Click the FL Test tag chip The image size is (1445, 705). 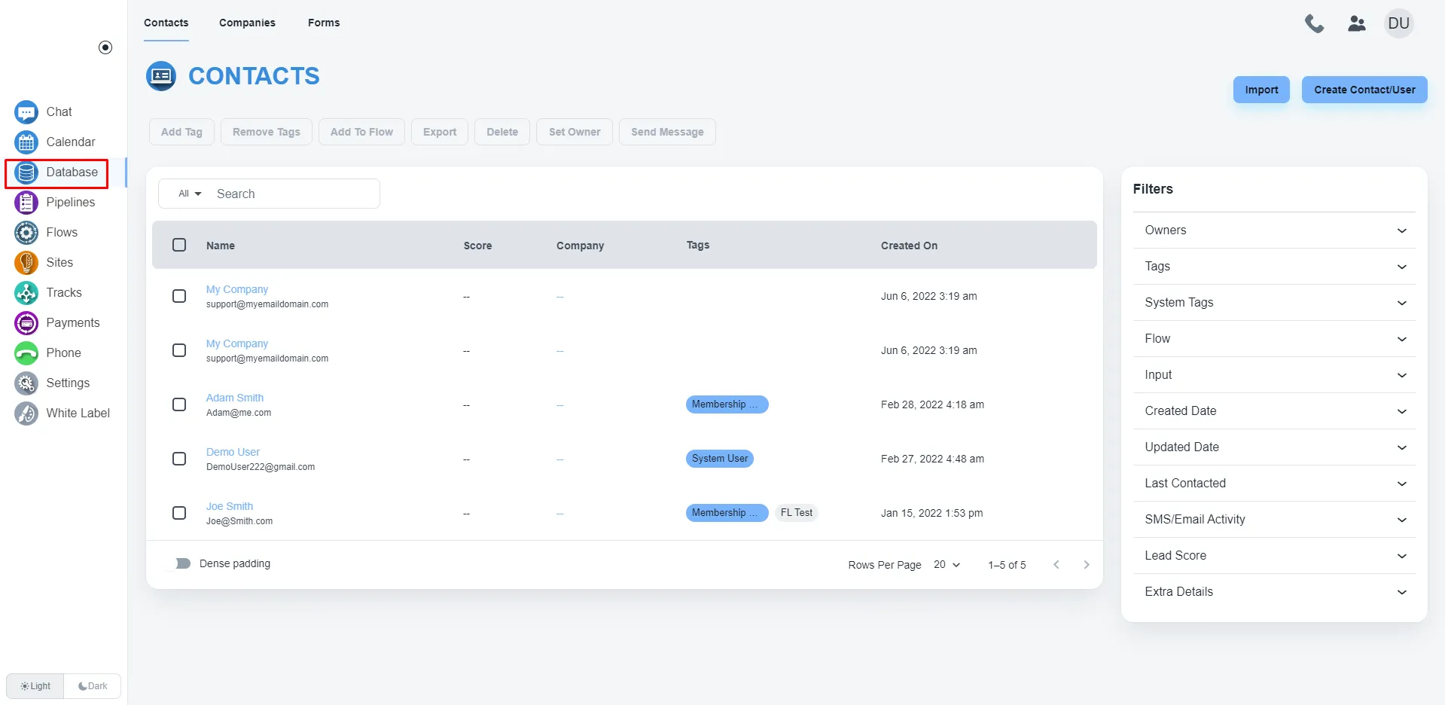tap(797, 513)
